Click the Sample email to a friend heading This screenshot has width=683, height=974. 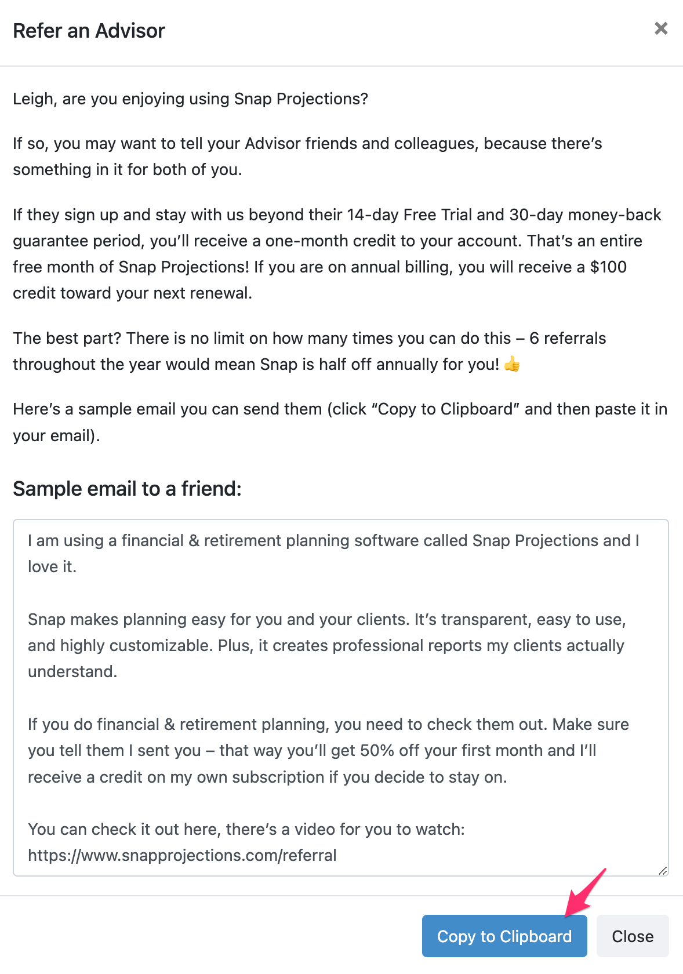coord(129,489)
